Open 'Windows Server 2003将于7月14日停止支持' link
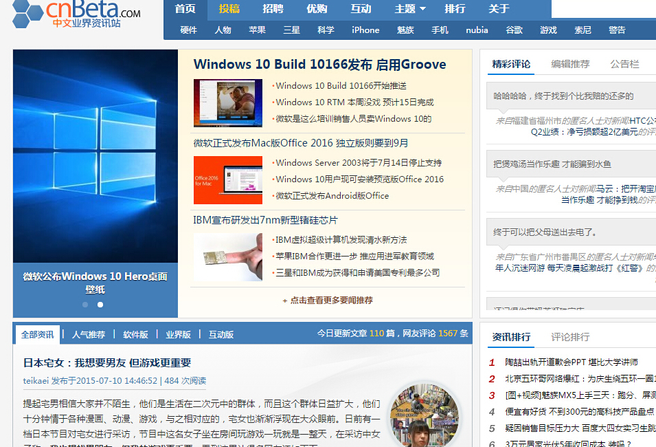Screen dimensions: 656x447 359,162
